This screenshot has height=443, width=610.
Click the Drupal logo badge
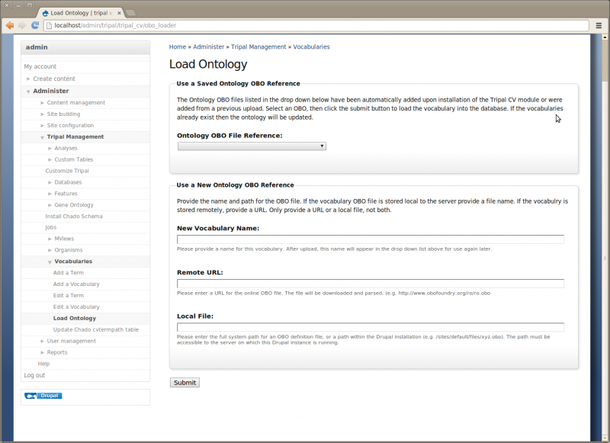pos(43,396)
